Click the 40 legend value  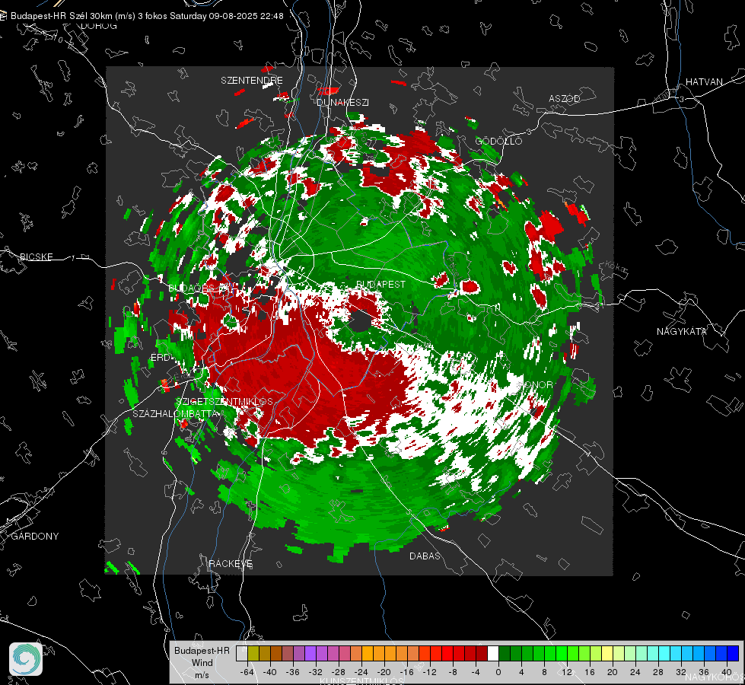tap(727, 672)
